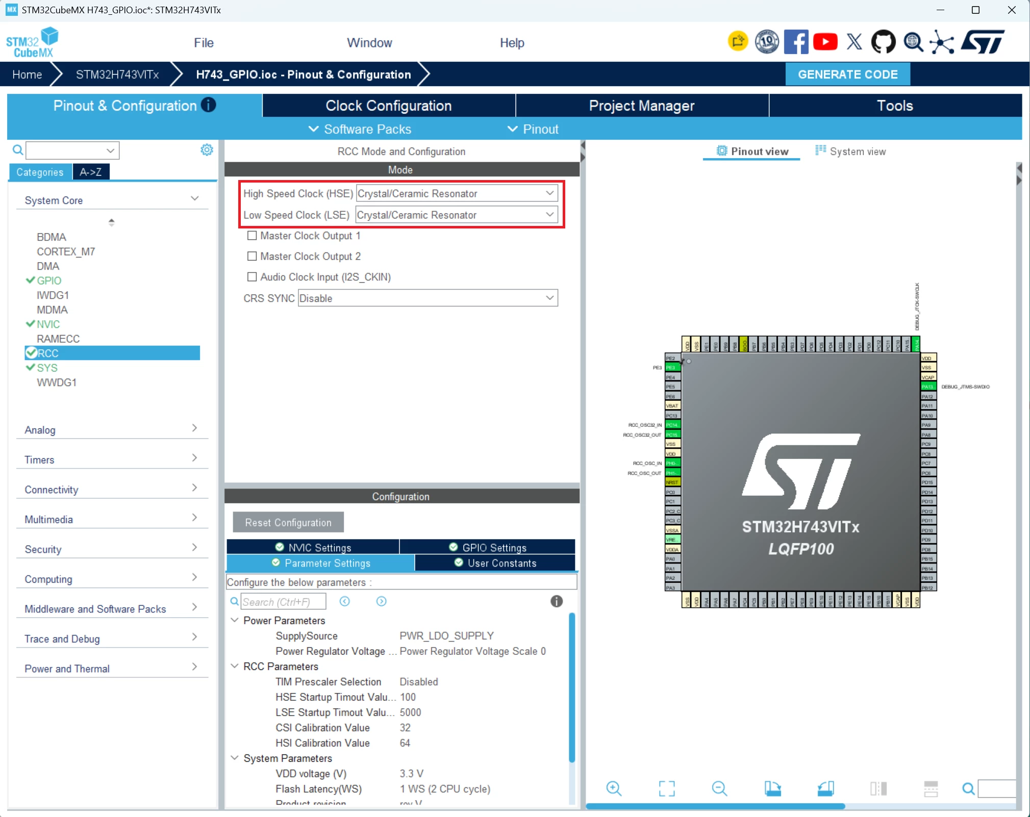Go to previous parameter search result
This screenshot has width=1030, height=817.
coord(345,601)
